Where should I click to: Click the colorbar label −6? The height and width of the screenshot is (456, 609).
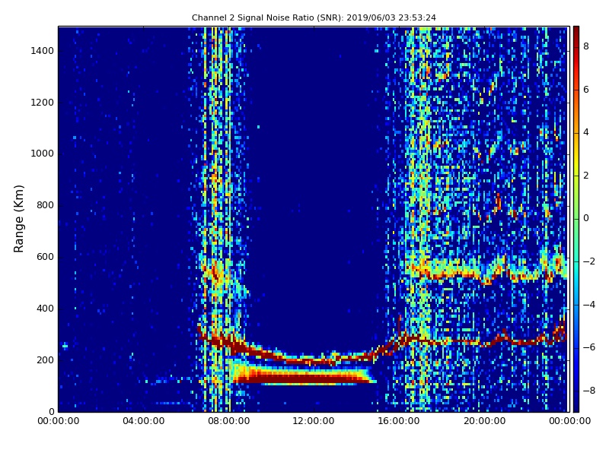point(588,347)
